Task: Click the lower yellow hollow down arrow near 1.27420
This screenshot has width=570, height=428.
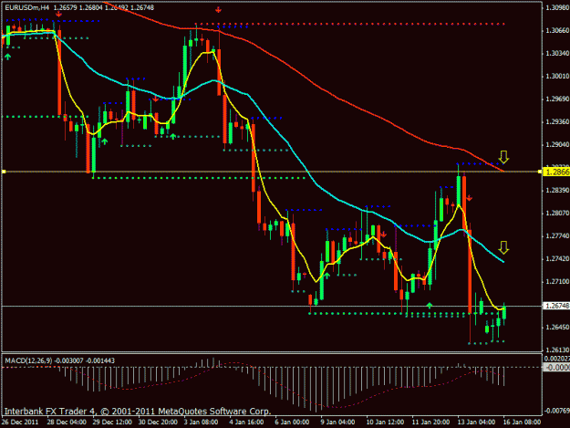Action: click(503, 247)
